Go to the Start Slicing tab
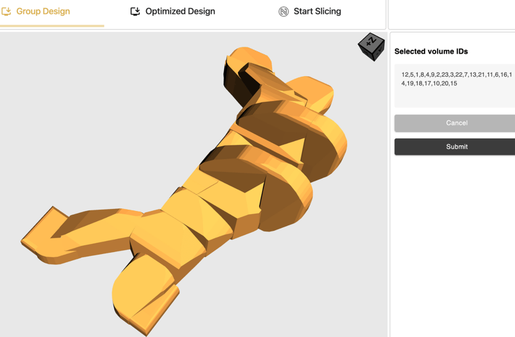This screenshot has width=515, height=337. click(x=317, y=11)
